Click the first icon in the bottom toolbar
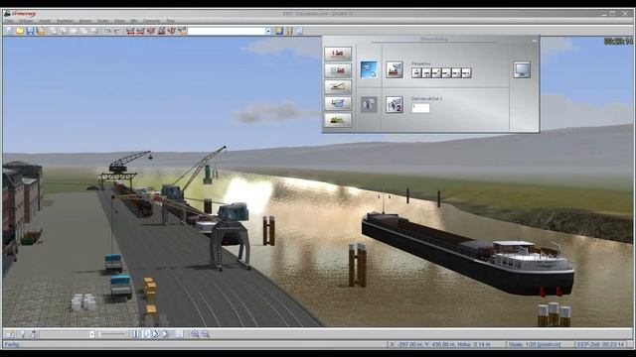The height and width of the screenshot is (357, 636). point(10,334)
